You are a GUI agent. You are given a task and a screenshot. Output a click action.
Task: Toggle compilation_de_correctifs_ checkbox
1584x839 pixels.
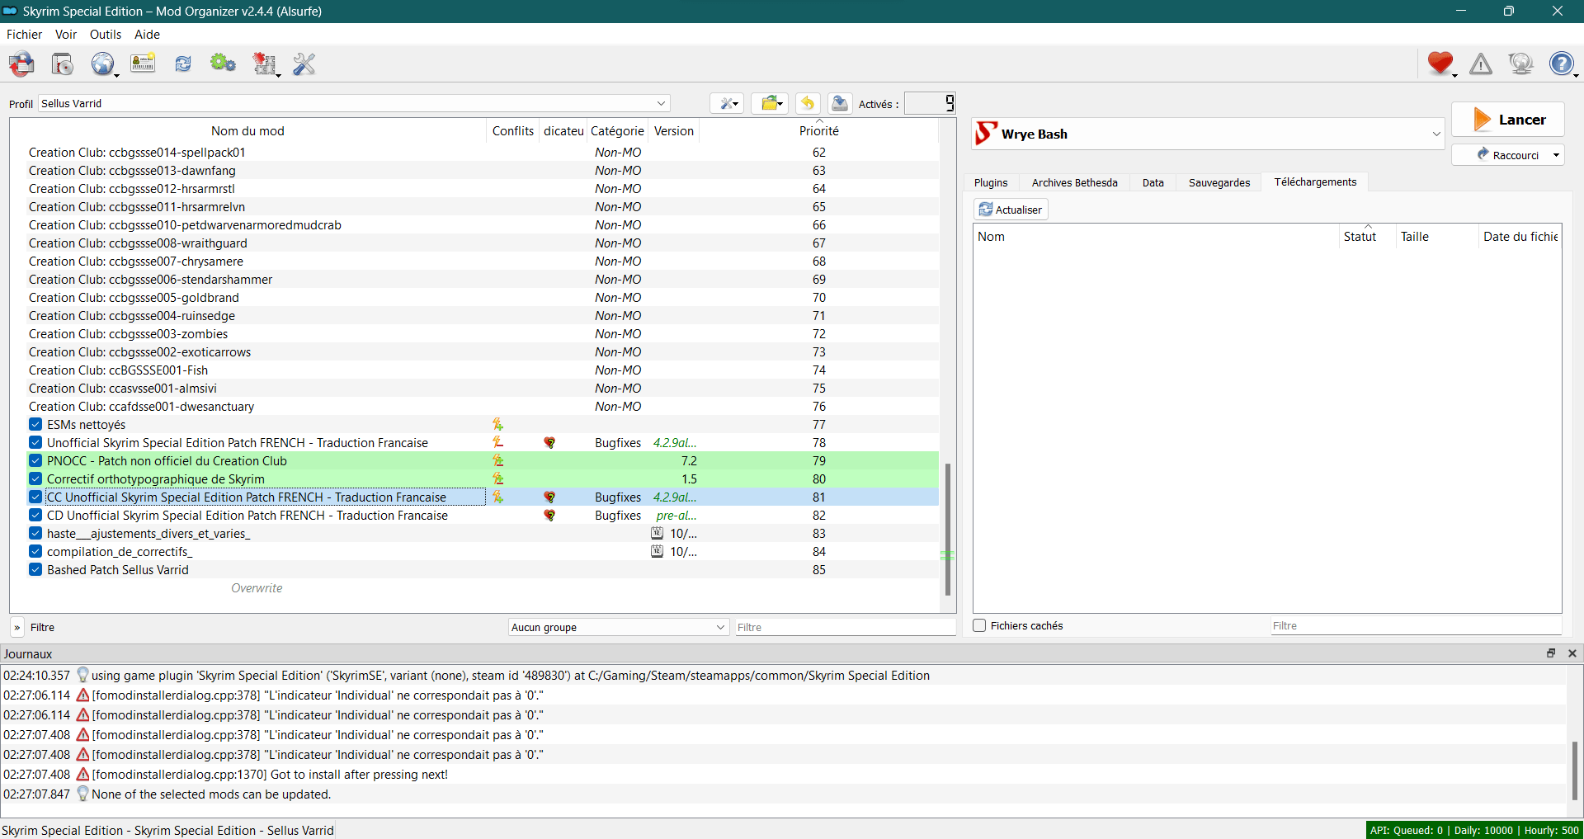click(x=35, y=551)
